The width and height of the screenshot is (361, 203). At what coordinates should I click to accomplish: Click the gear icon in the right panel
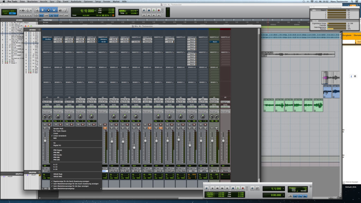[x=355, y=76]
